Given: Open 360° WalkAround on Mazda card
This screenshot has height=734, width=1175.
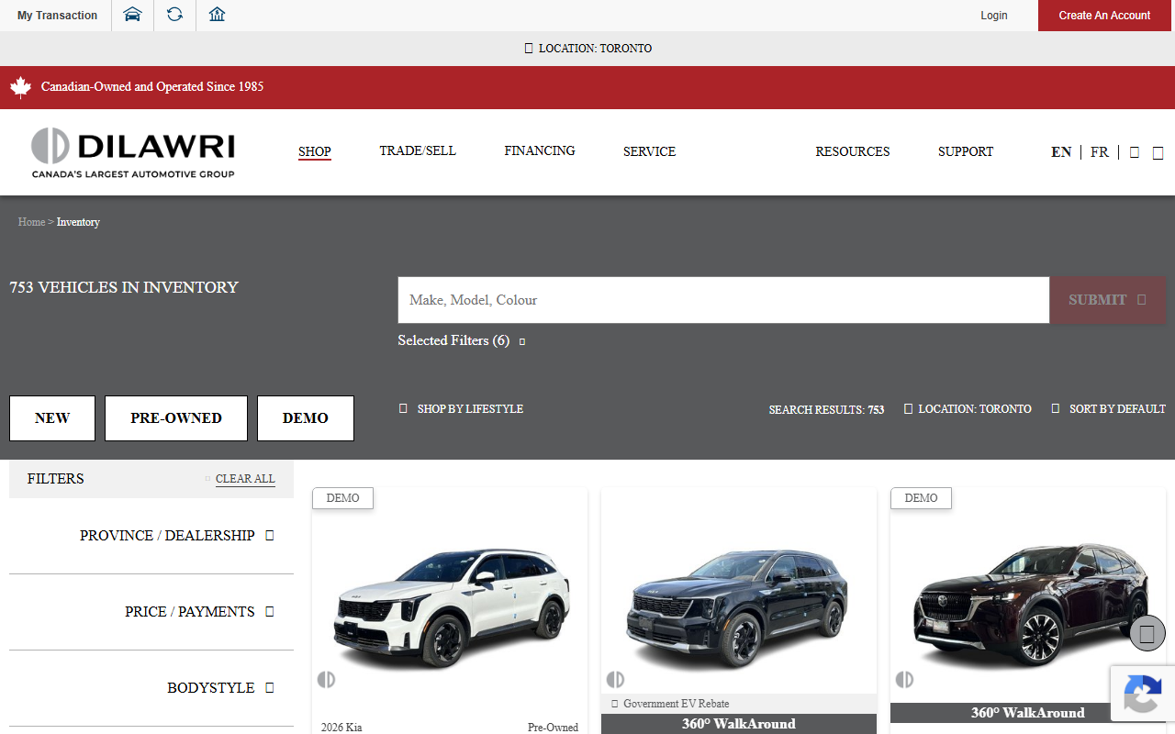Looking at the screenshot, I should [1028, 713].
